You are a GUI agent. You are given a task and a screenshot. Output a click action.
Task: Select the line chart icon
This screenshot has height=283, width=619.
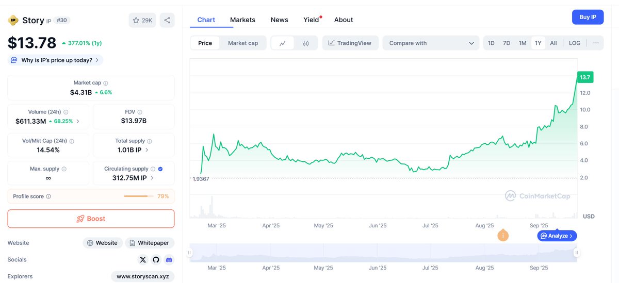coord(283,43)
